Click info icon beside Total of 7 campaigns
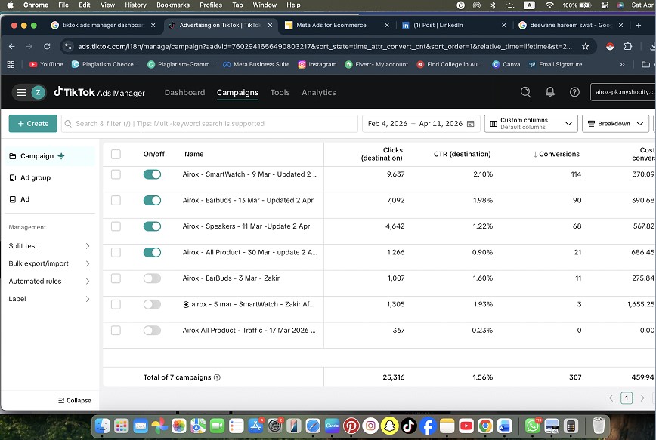The width and height of the screenshot is (656, 440). (x=217, y=377)
